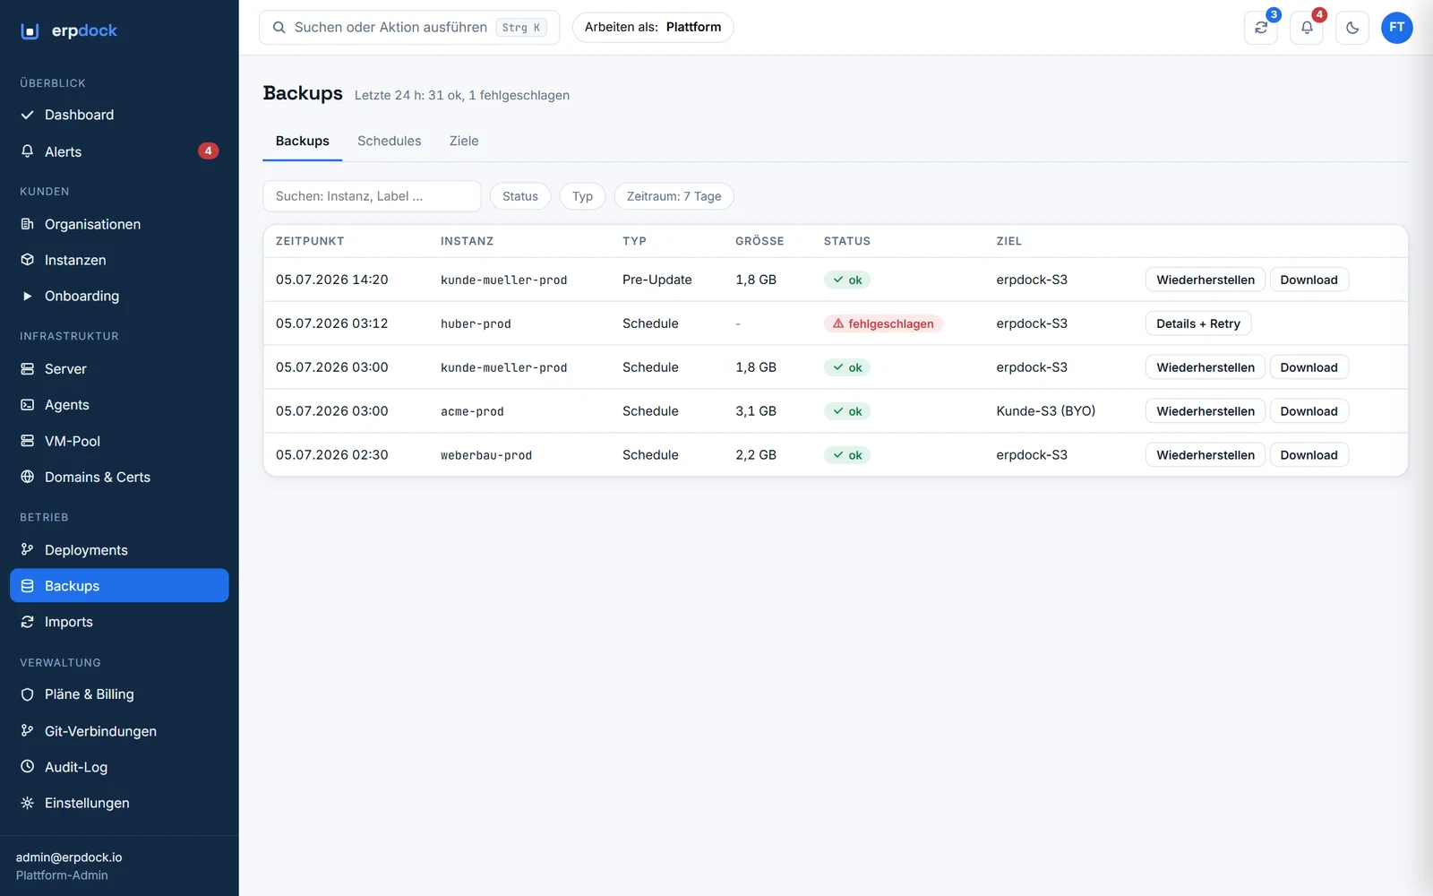Click the huber-prod instance name
Screen dimensions: 1433x896
(x=476, y=324)
